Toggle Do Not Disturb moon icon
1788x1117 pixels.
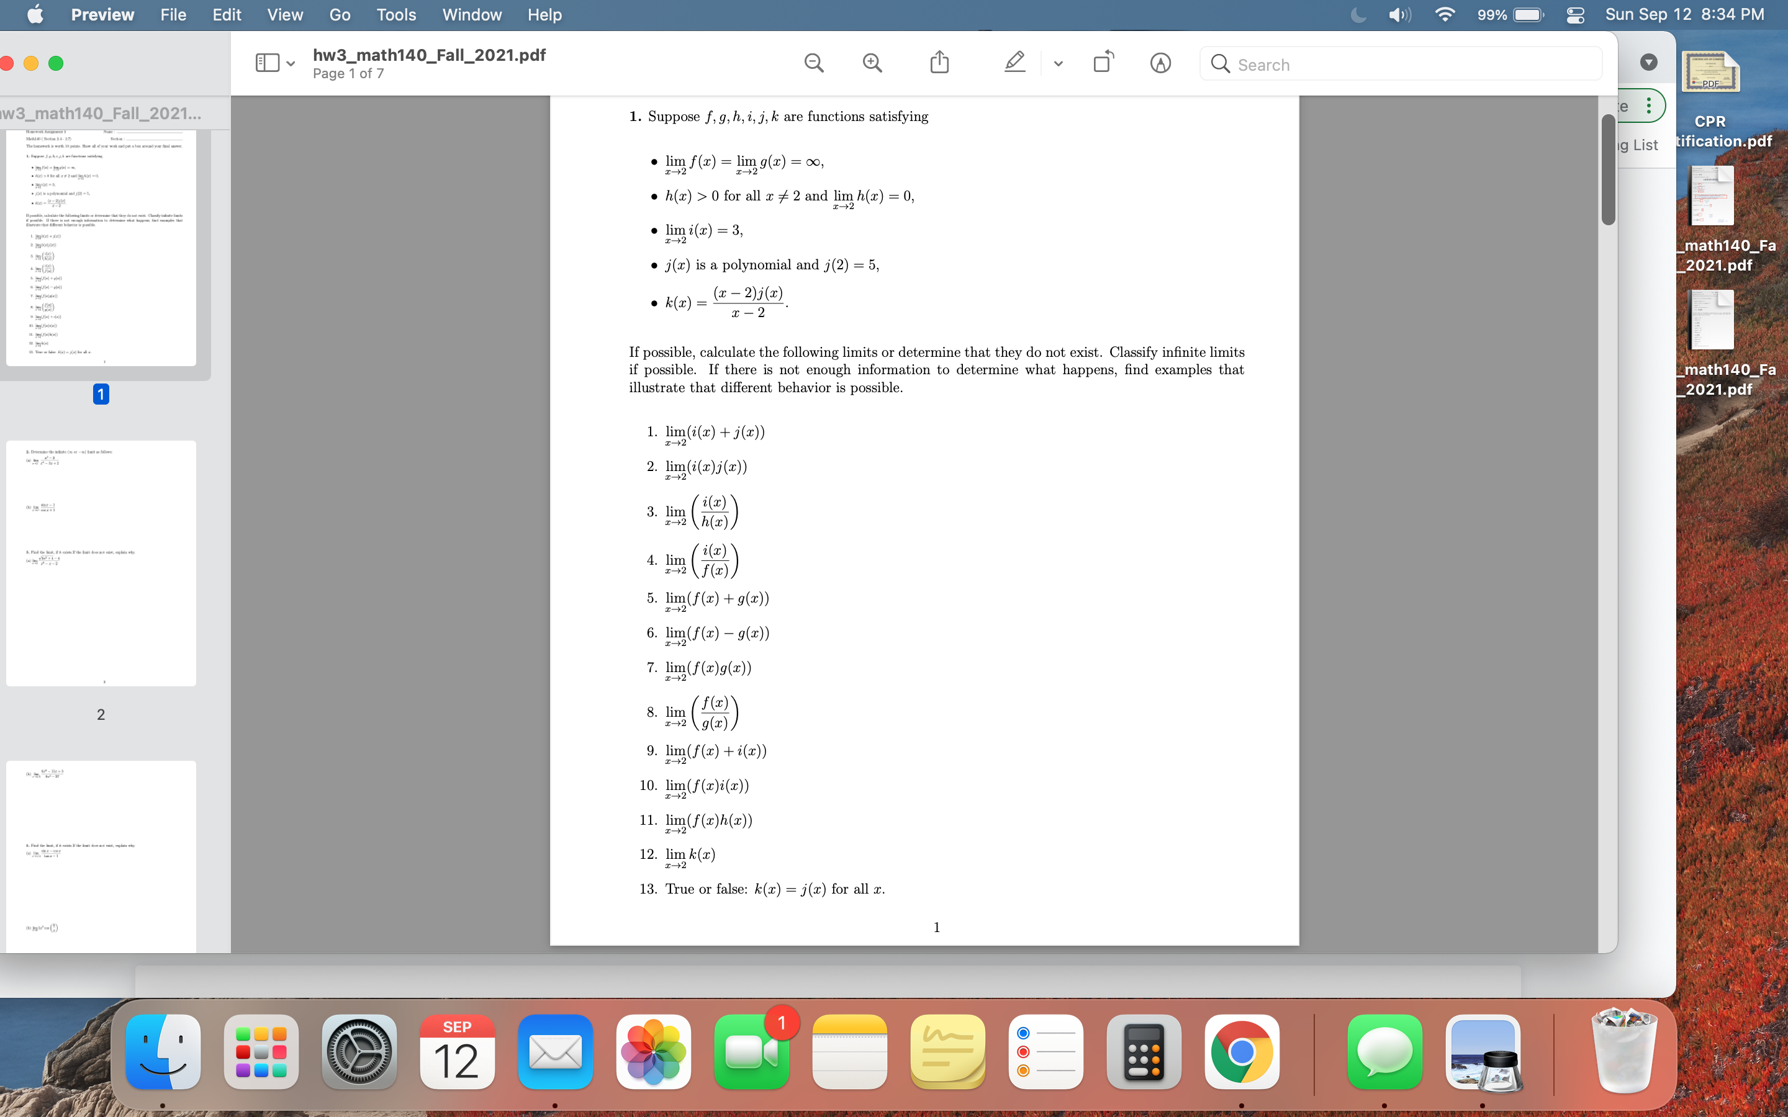click(1358, 14)
